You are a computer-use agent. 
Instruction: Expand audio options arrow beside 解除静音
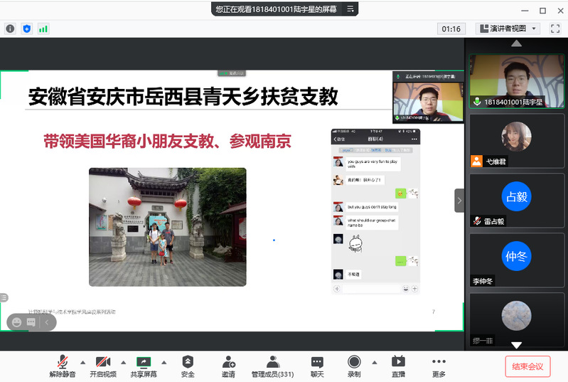[x=82, y=361]
